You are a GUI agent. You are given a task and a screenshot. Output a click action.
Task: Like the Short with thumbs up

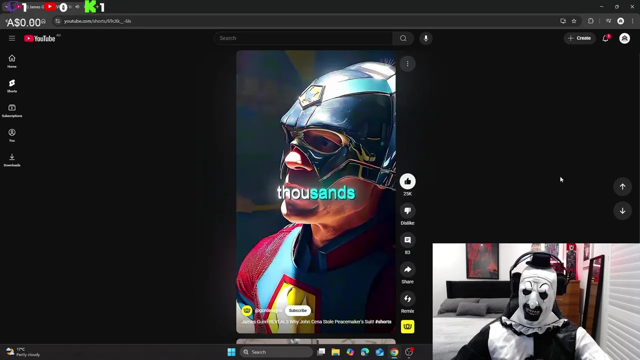click(407, 181)
